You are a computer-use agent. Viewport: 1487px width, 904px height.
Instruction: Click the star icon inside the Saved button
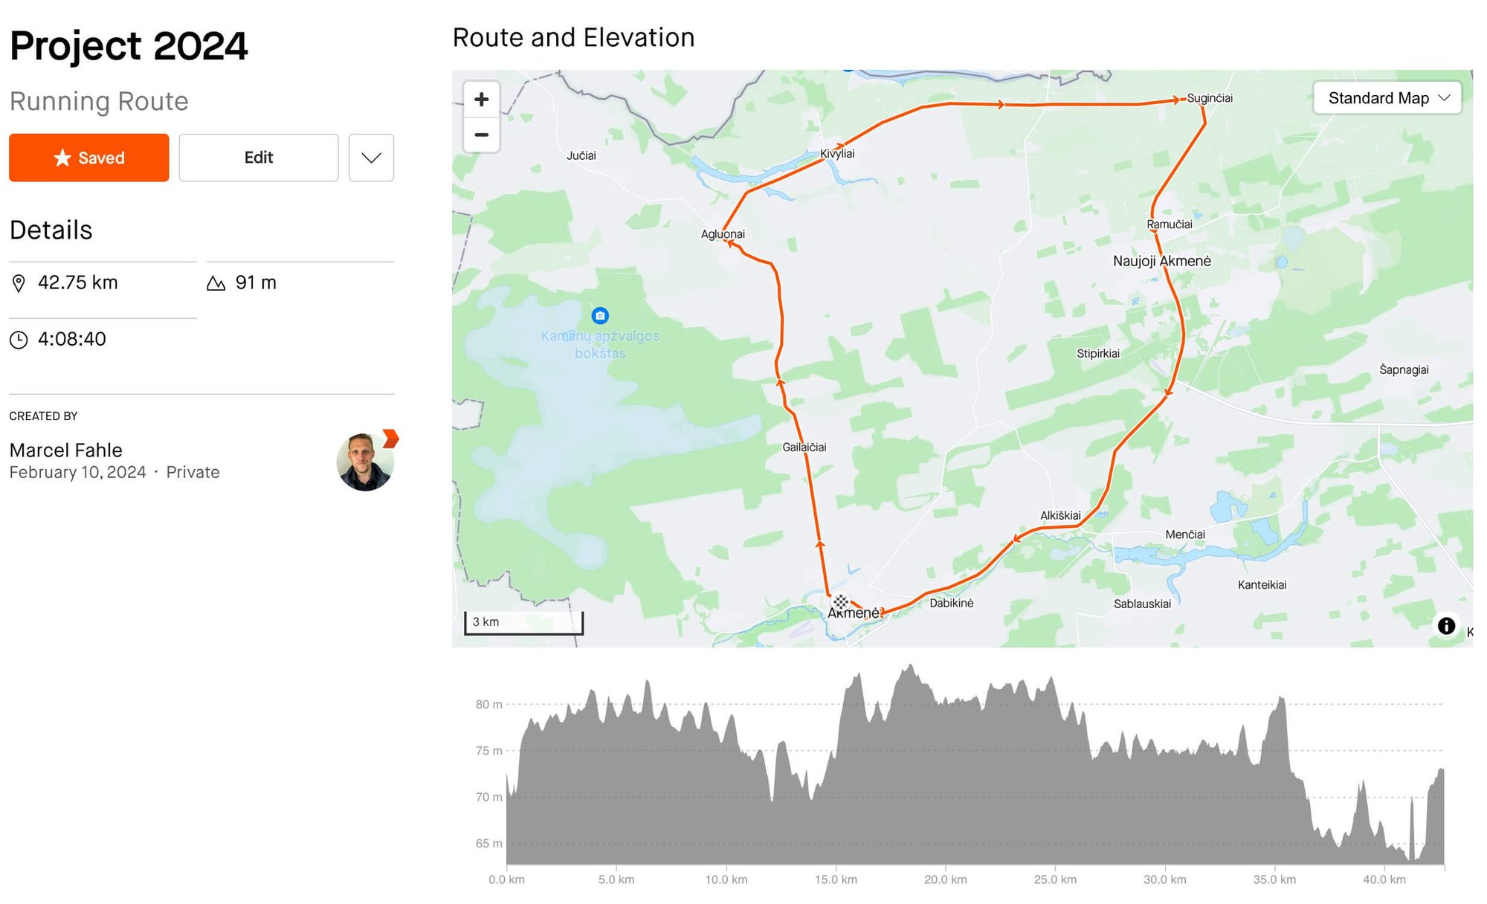coord(61,158)
